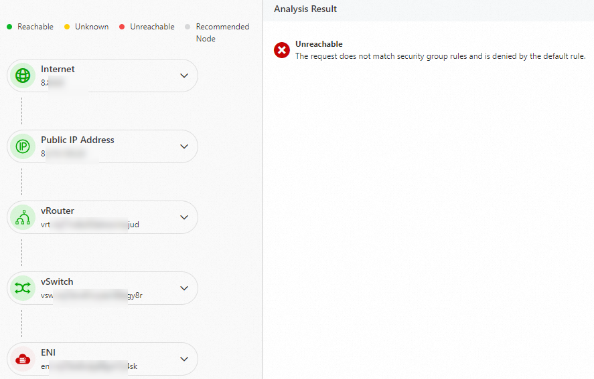
Task: Select the vSwitch node title
Action: [57, 281]
